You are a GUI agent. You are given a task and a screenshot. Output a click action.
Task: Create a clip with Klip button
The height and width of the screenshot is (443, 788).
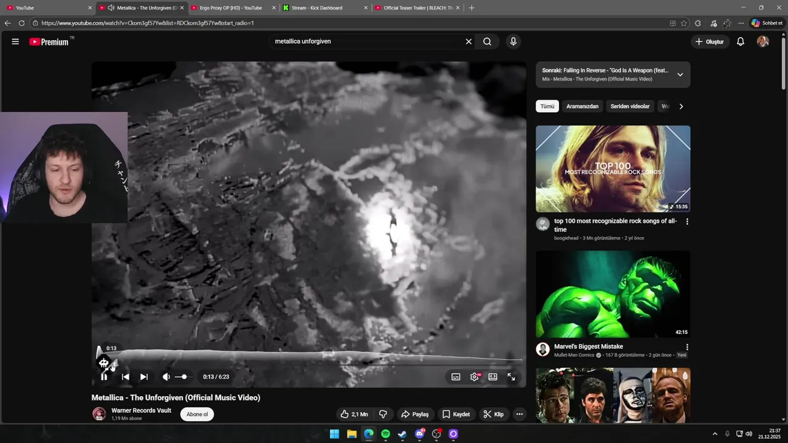(494, 415)
